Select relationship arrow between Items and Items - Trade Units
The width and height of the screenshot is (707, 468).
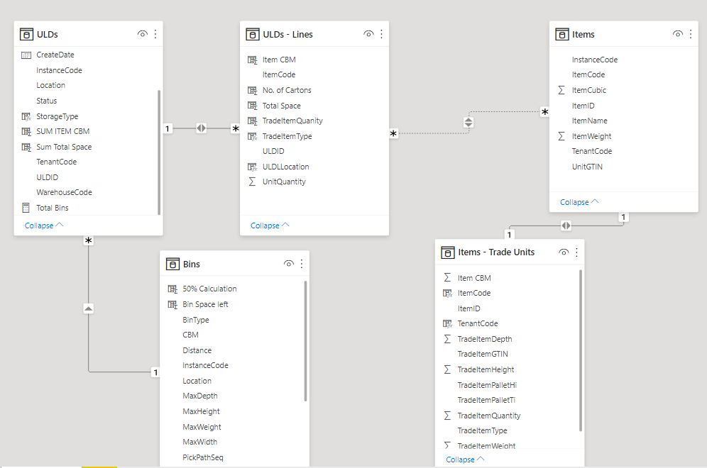[566, 225]
